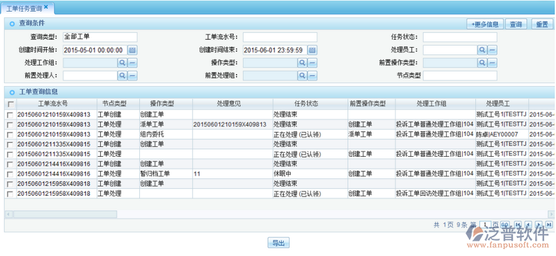Clear 处理员工 field with minus icon

point(492,50)
